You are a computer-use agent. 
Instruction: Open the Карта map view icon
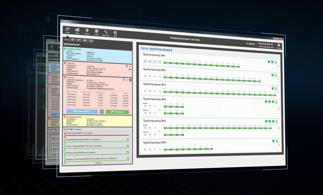click(77, 31)
